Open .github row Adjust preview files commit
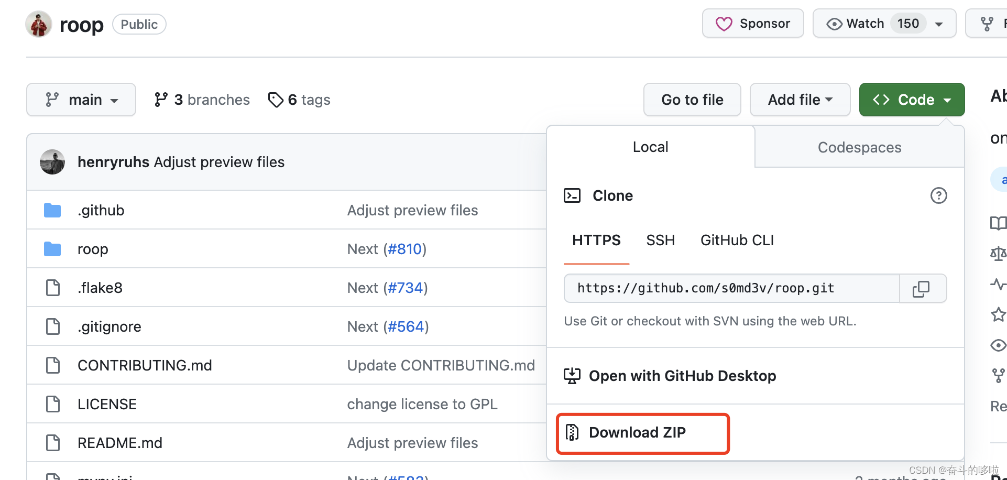The width and height of the screenshot is (1007, 480). pos(412,210)
